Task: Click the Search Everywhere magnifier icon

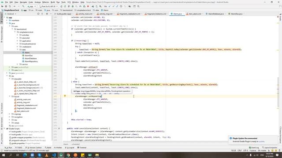Action: click(x=138, y=7)
